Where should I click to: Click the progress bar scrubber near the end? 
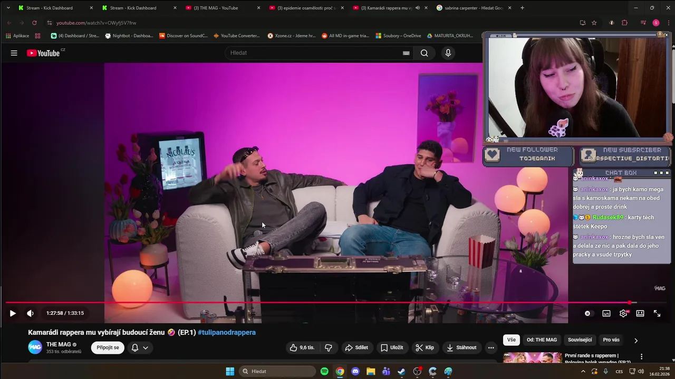coord(630,303)
